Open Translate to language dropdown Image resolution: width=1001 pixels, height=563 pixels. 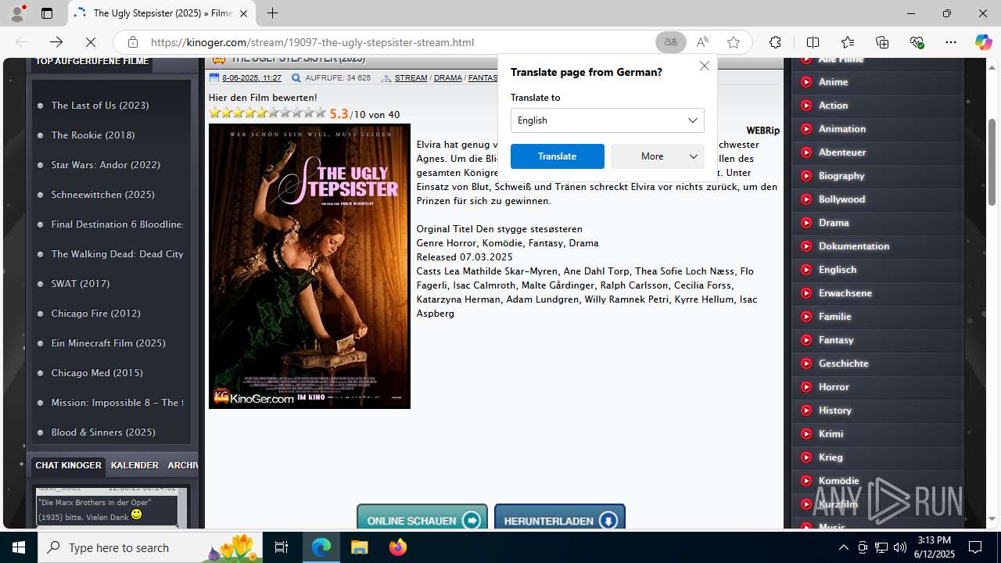[608, 120]
